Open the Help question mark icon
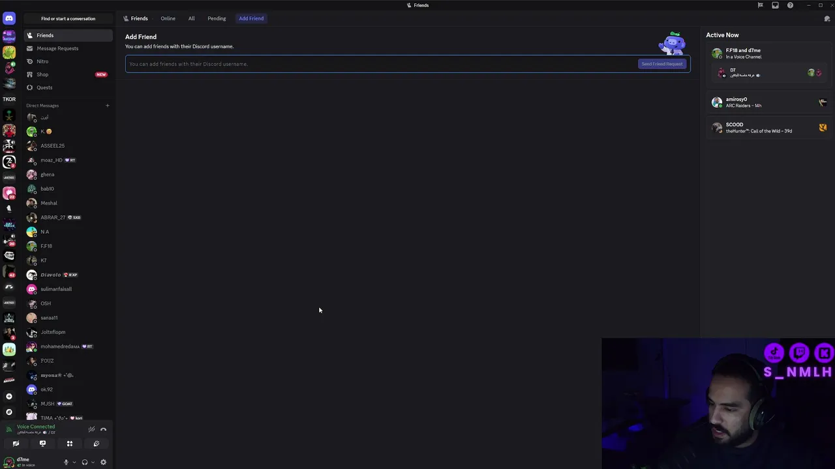The image size is (835, 469). [790, 5]
